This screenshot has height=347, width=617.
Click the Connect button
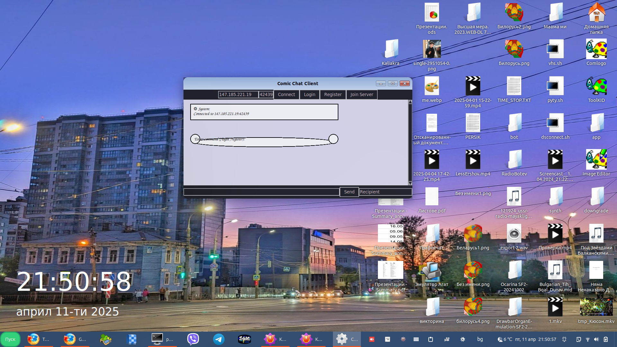click(286, 94)
